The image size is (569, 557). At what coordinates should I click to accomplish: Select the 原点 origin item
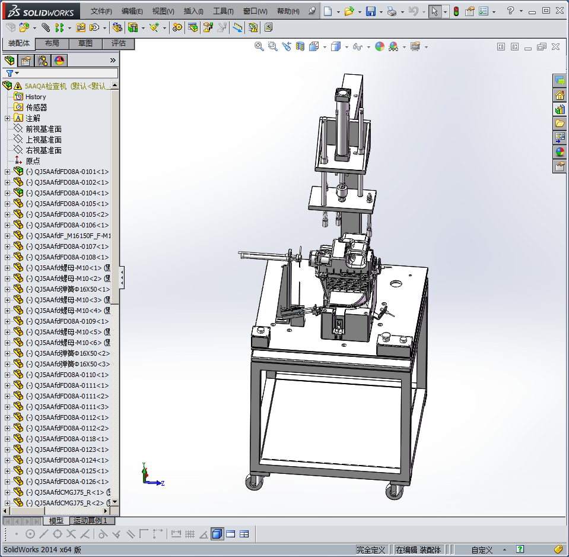(x=33, y=161)
